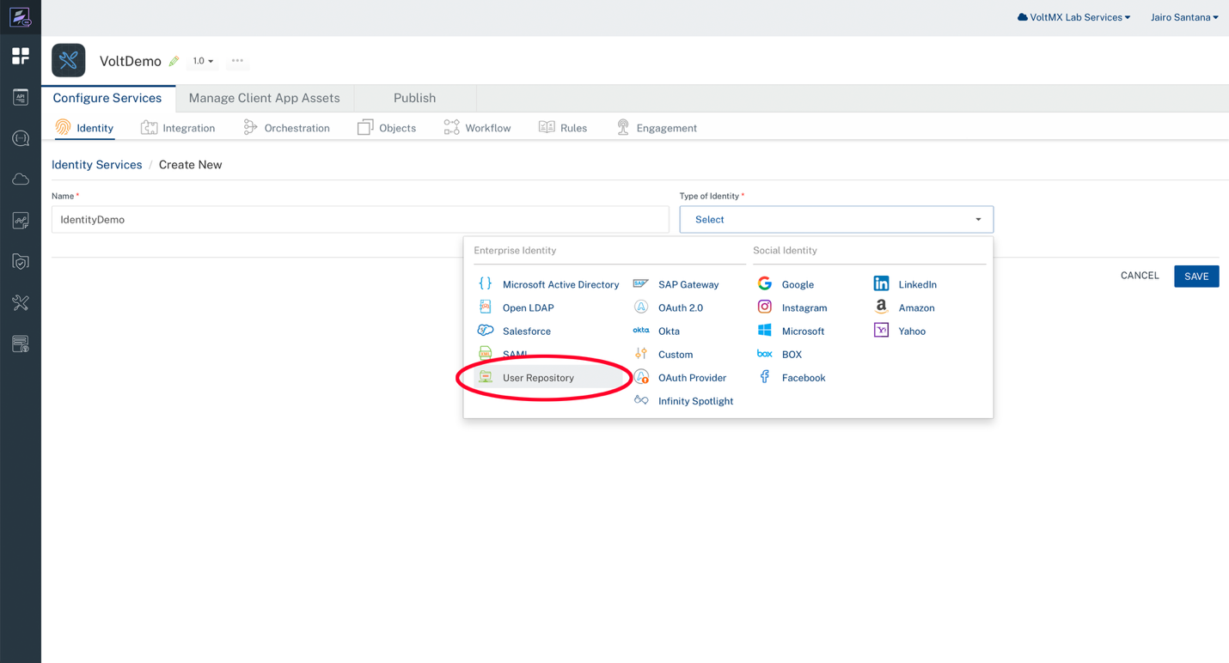Click the CANCEL button
This screenshot has height=663, width=1229.
point(1140,276)
